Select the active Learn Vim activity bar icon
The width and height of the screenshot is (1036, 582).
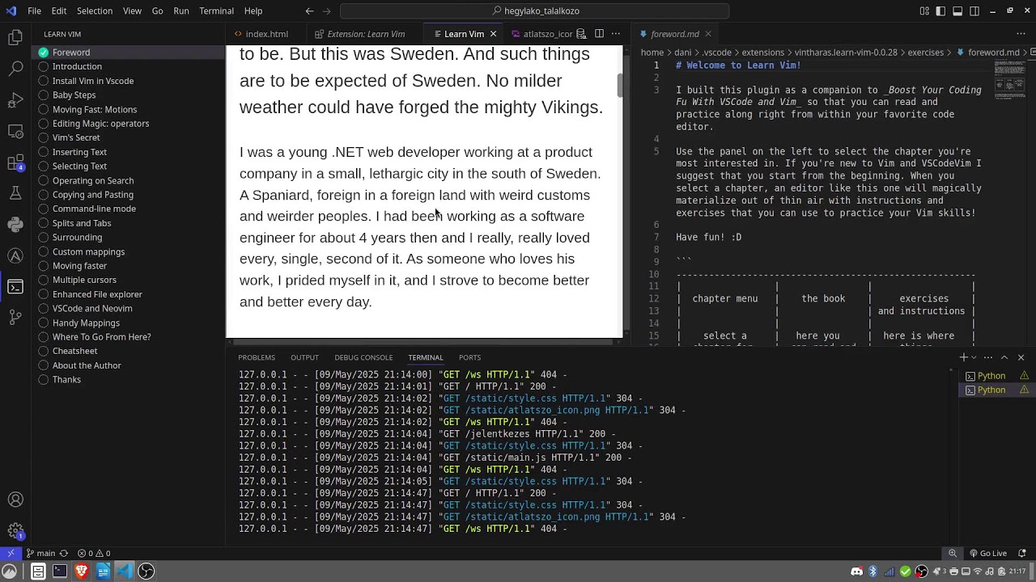pos(15,287)
